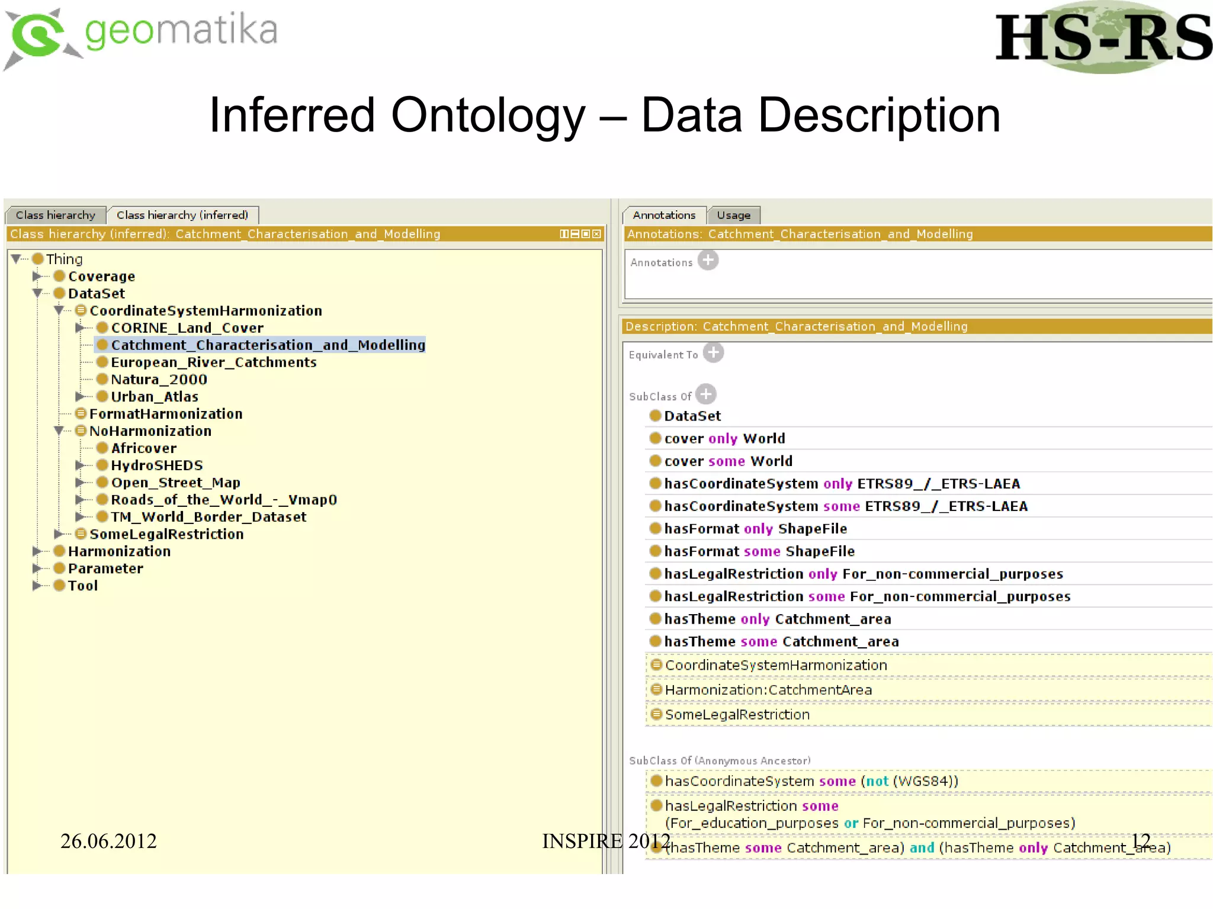The image size is (1213, 909).
Task: Collapse the NoHarmonization node
Action: 59,431
